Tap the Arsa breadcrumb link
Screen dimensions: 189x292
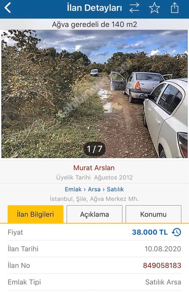94,189
